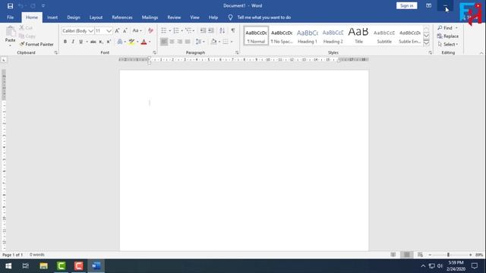Toggle italic formatting
Viewport: 486px width, 273px height.
[73, 42]
